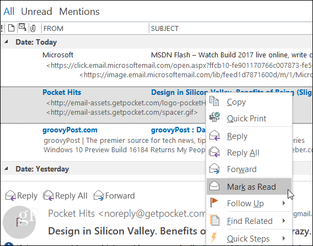Viewport: 313px width, 246px height.
Task: Click Forward button in reading pane
Action: (x=114, y=195)
